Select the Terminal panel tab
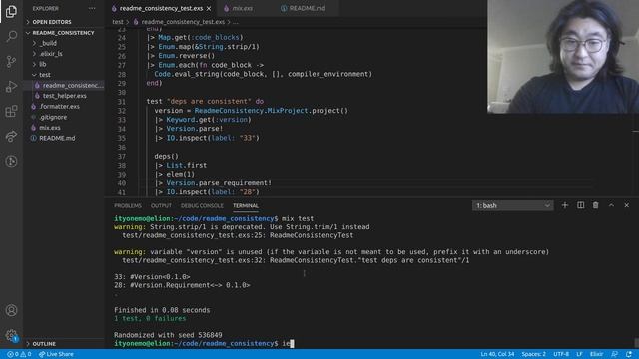 click(x=246, y=206)
